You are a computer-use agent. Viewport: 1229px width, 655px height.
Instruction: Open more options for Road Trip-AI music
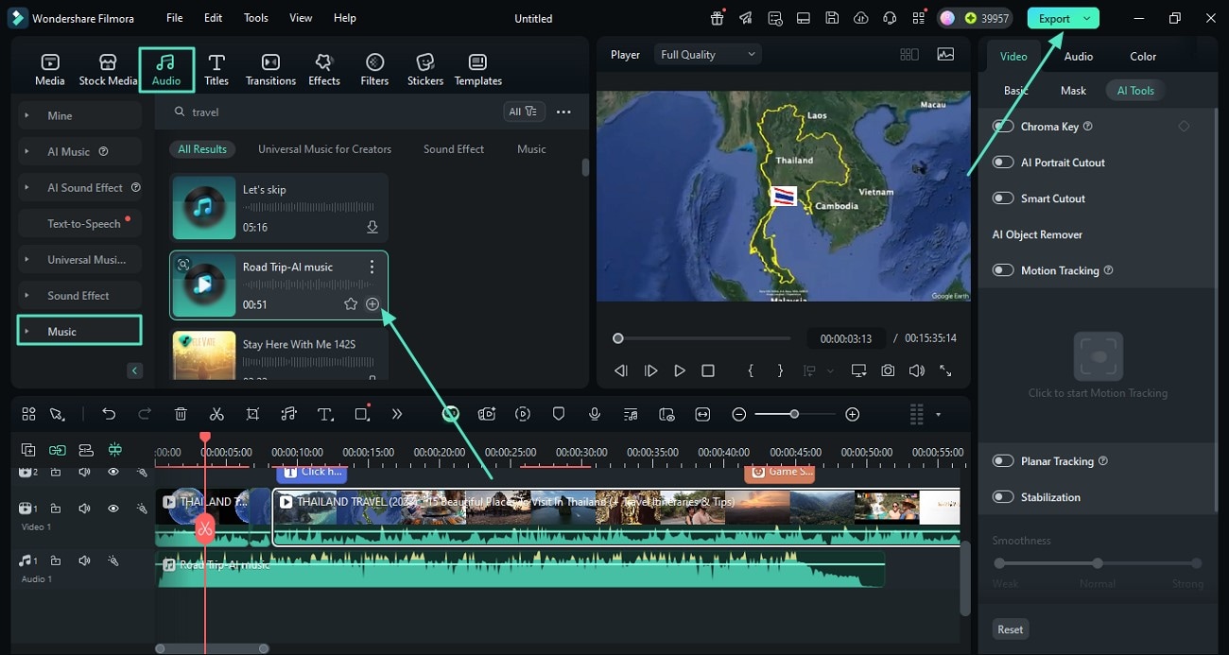pyautogui.click(x=372, y=267)
